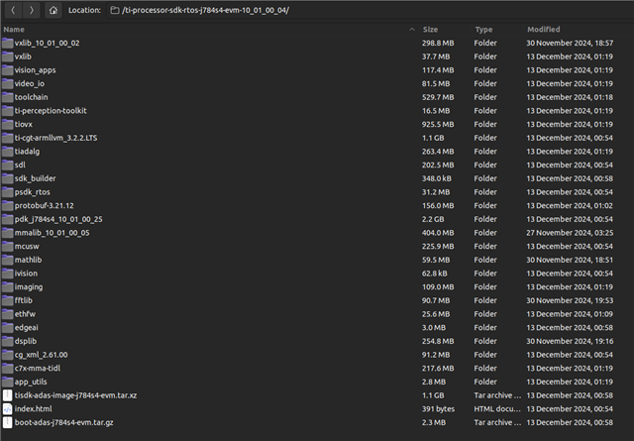Screen dimensions: 634x441
Task: Select the tisdk-adas-image-j784s4-evm.tar.xz archive icon
Action: (8, 394)
